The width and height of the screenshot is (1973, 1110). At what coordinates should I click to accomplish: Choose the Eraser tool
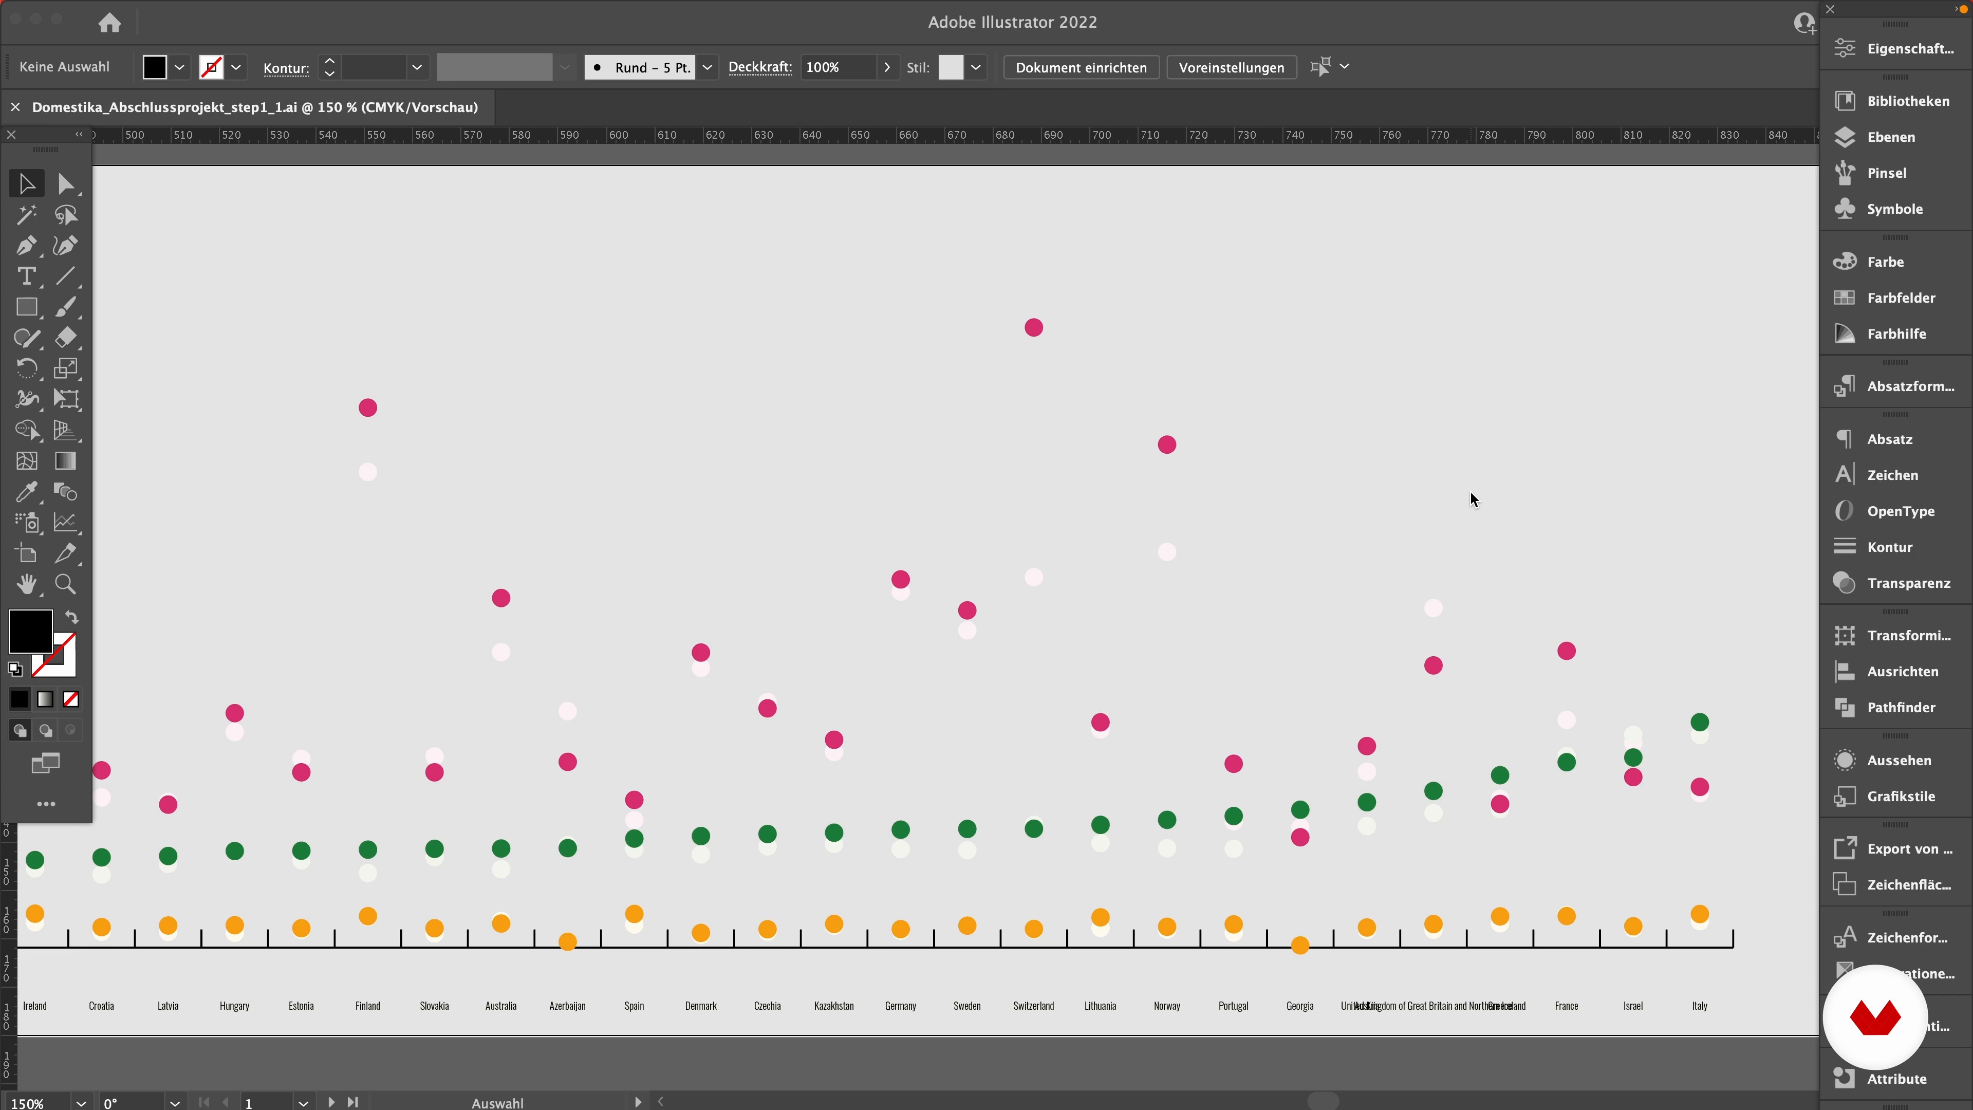tap(66, 338)
